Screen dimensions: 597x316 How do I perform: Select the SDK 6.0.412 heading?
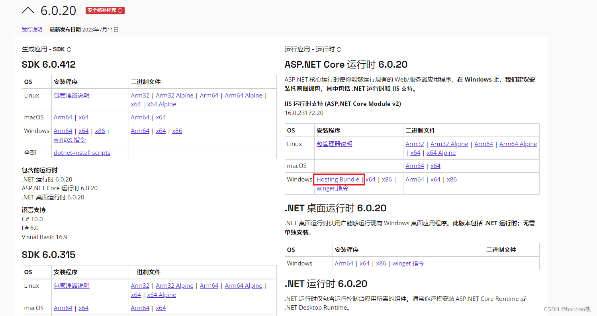(x=49, y=64)
